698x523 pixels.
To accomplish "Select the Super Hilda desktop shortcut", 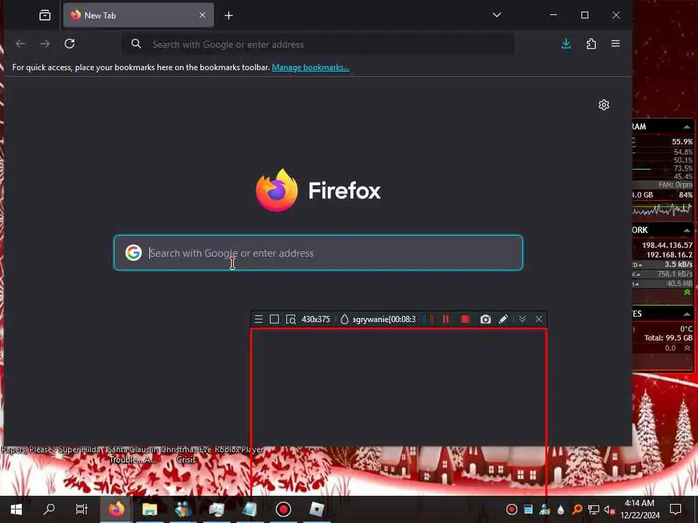I will (80, 449).
